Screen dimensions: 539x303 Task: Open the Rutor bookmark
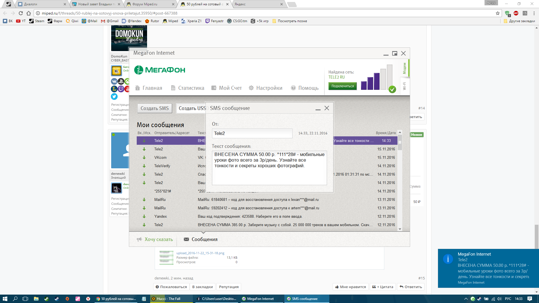click(152, 21)
